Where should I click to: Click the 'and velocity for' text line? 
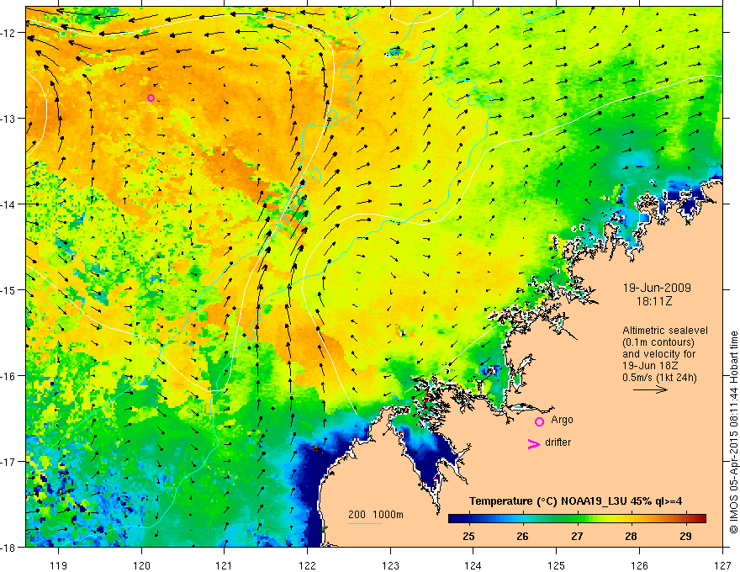click(x=658, y=354)
